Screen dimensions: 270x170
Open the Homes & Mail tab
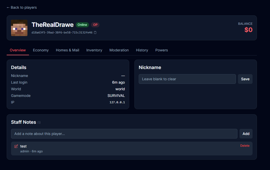67,50
